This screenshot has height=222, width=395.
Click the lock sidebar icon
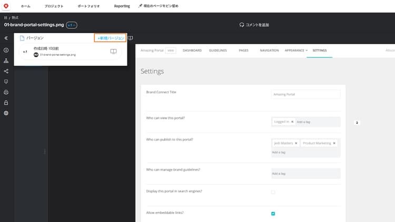(6, 103)
